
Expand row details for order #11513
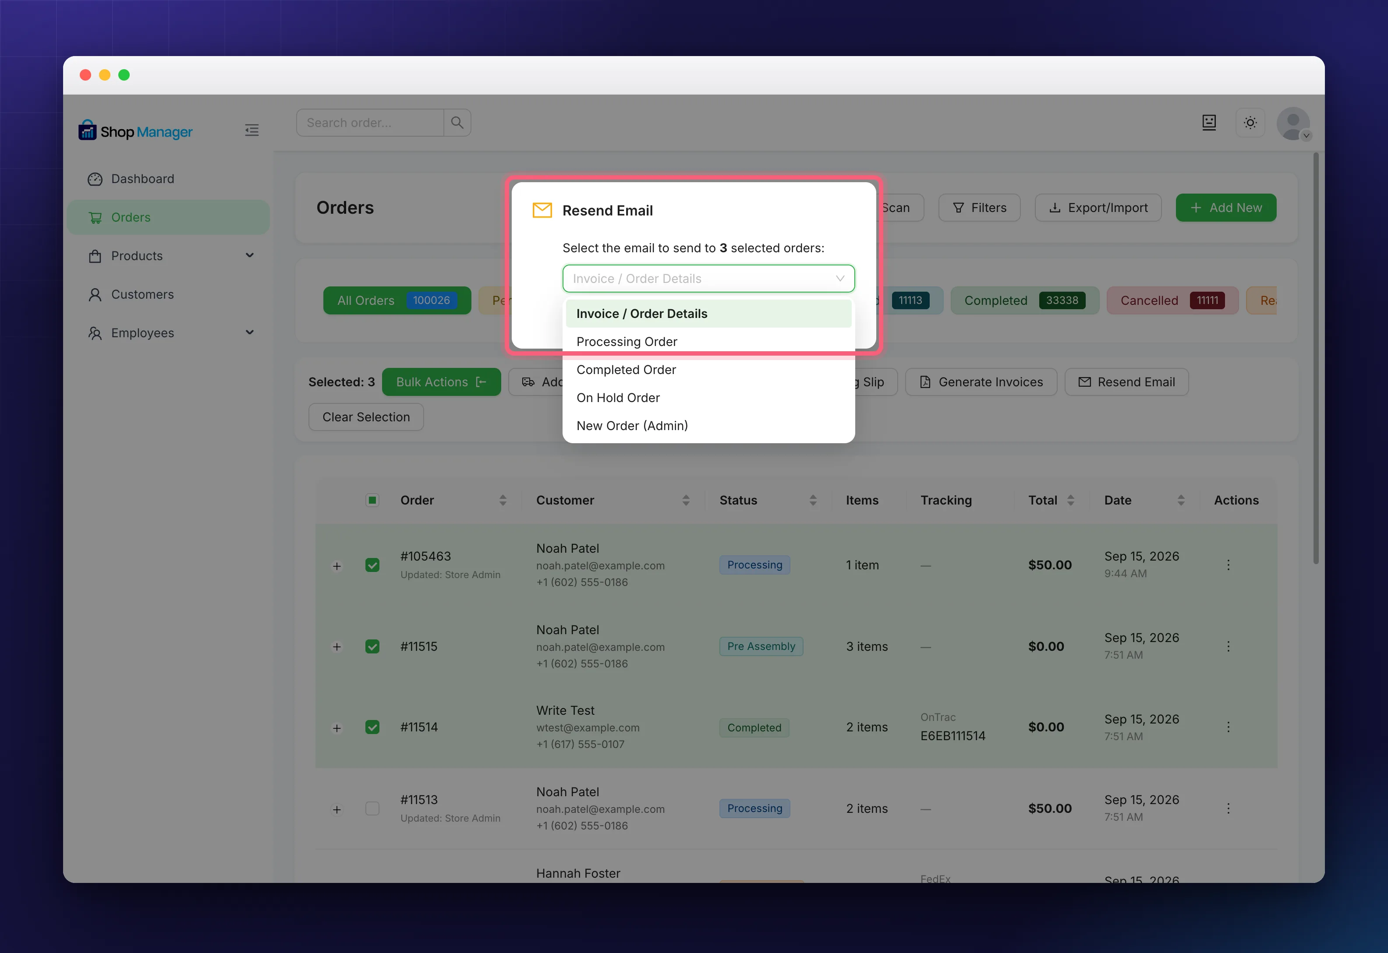[x=337, y=809]
